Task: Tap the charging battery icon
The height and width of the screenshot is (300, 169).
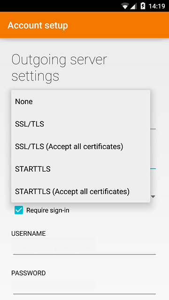Action: tap(143, 6)
